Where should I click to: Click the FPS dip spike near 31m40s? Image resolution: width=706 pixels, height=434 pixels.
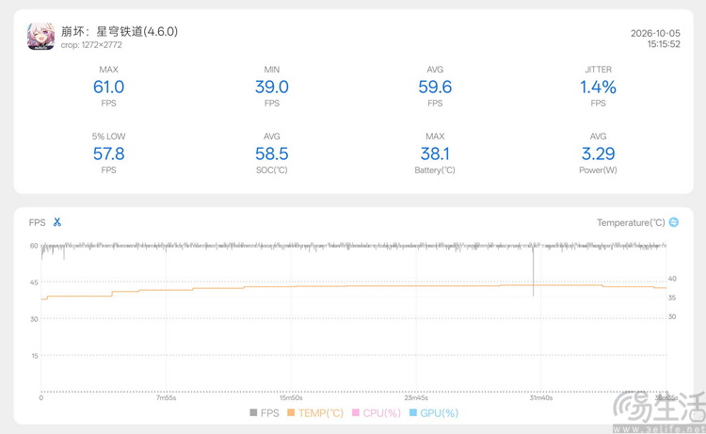pyautogui.click(x=534, y=270)
